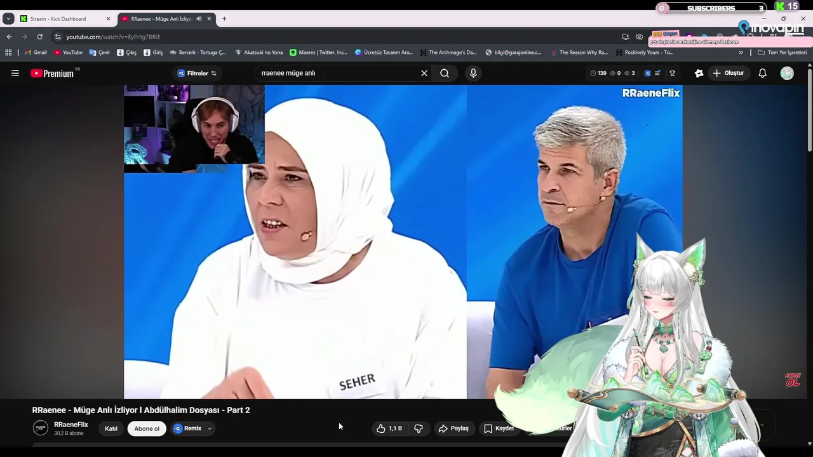
Task: Mute audio icon on the RRaenee tab
Action: point(199,18)
